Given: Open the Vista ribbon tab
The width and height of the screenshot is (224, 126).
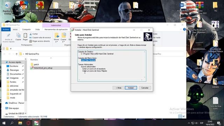Looking at the screenshot, I should [x=37, y=29].
